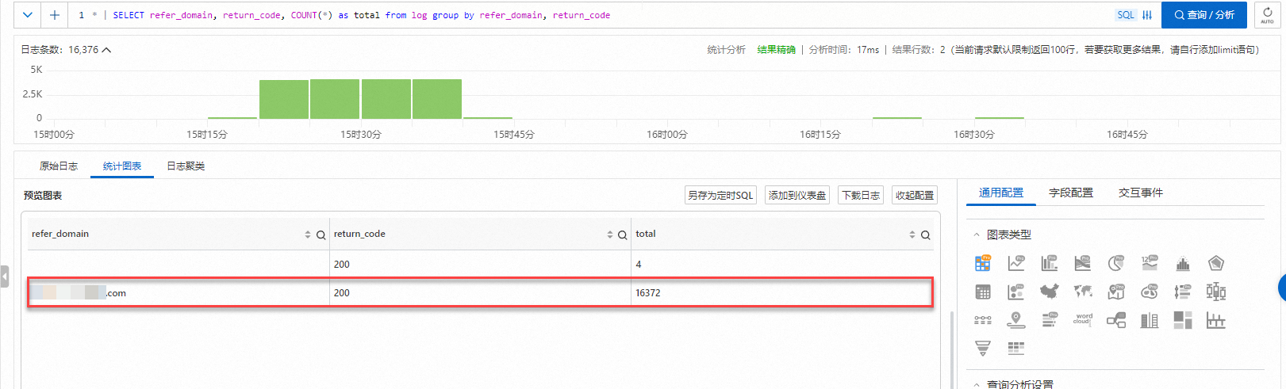Select the radar chart type icon
The width and height of the screenshot is (1286, 389).
[1216, 263]
